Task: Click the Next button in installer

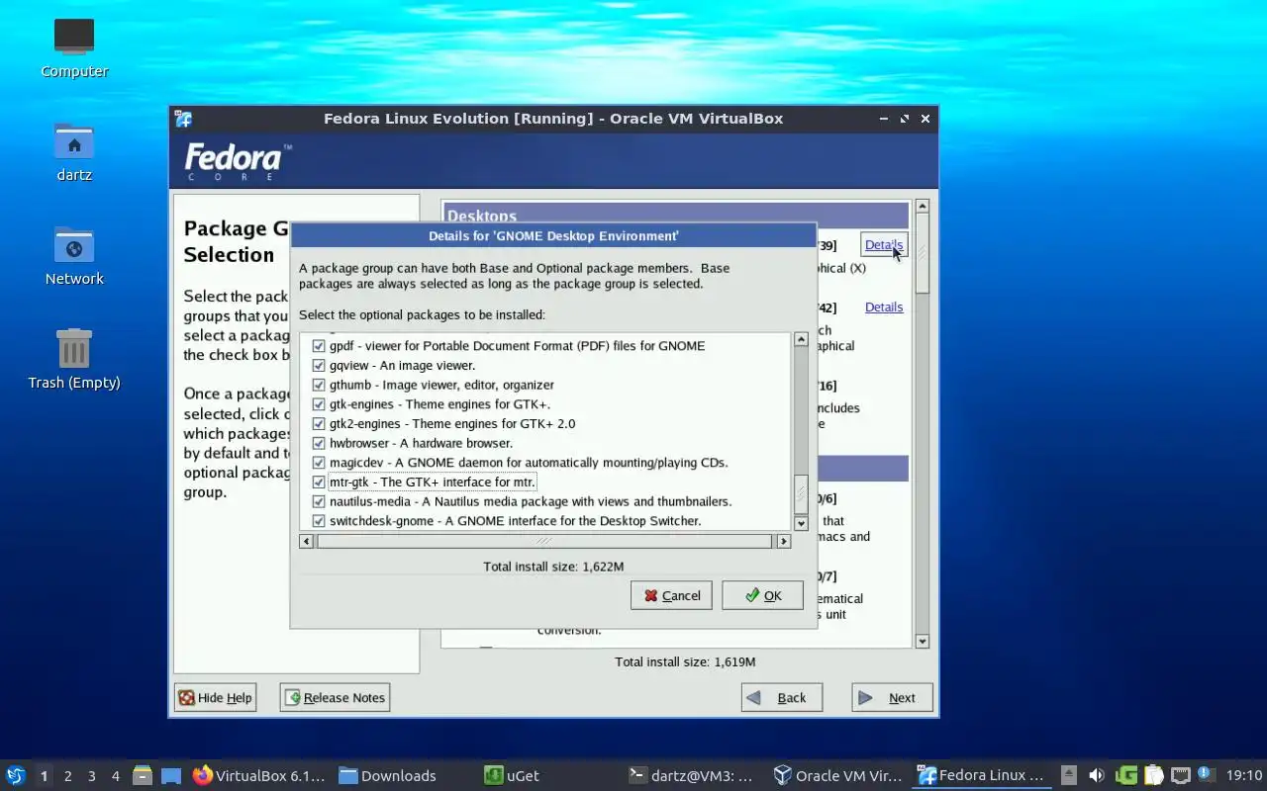Action: pyautogui.click(x=892, y=697)
